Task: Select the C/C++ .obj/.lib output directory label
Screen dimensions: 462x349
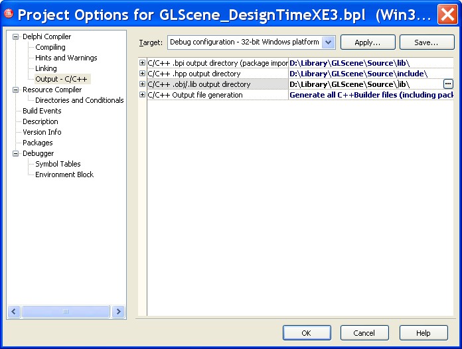Action: pos(199,84)
